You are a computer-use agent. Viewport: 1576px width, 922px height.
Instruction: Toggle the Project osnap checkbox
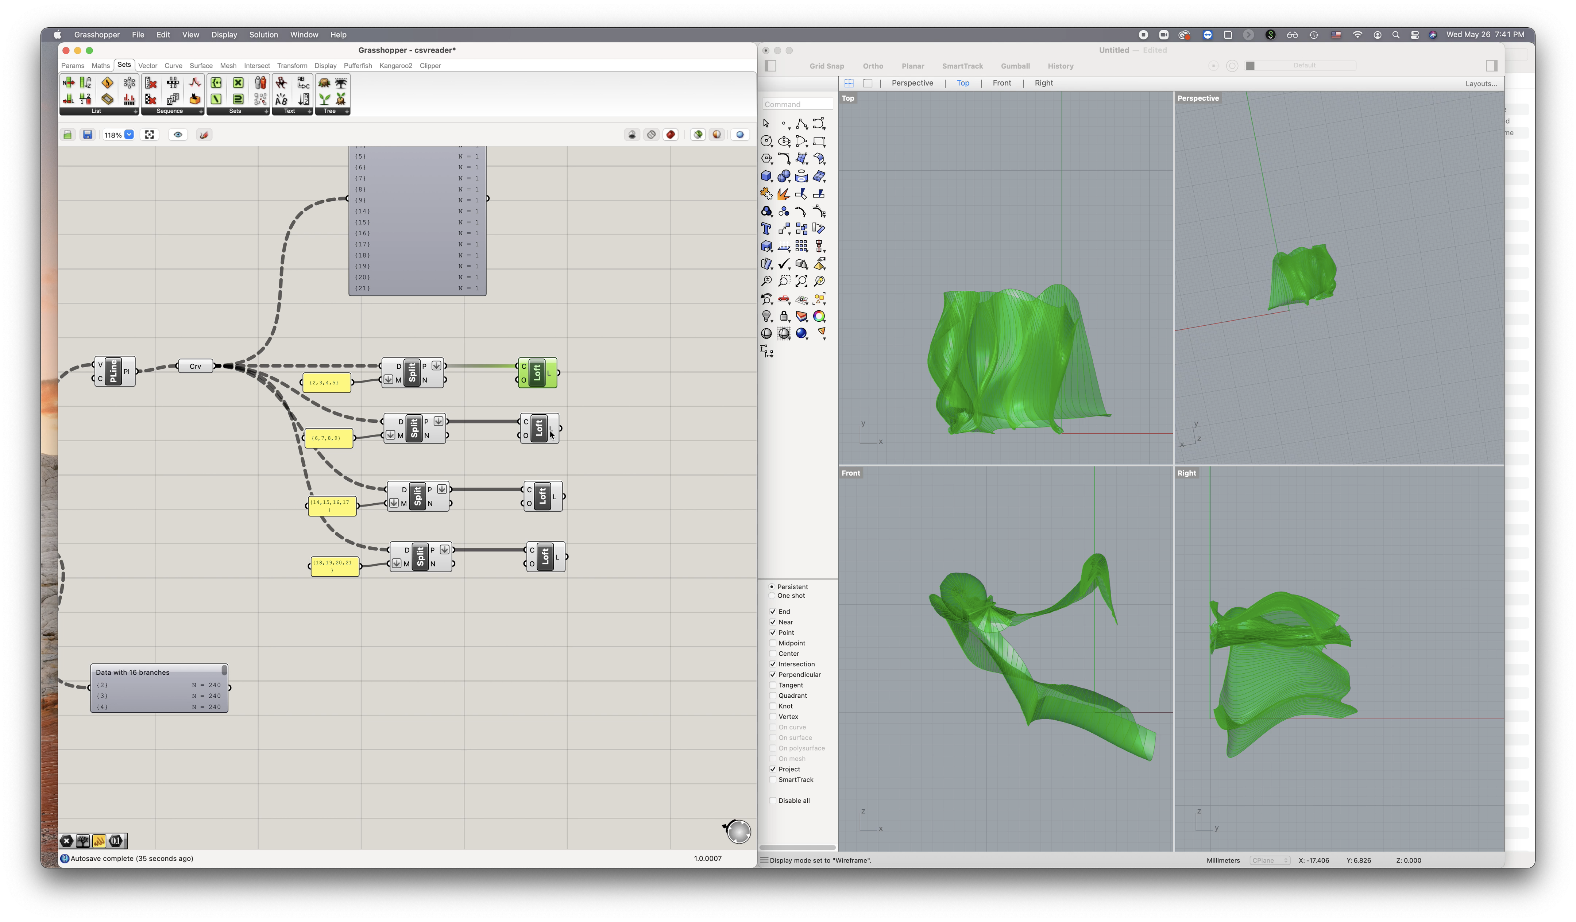coord(773,769)
